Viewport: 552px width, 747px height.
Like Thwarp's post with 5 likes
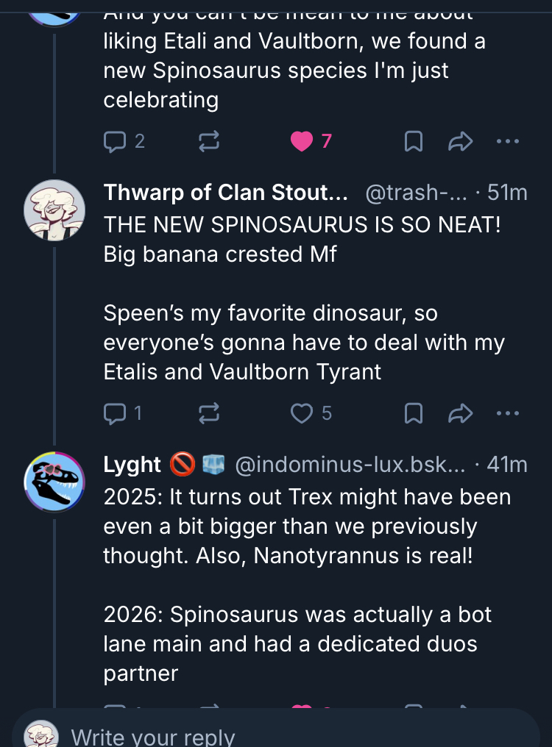(x=302, y=414)
